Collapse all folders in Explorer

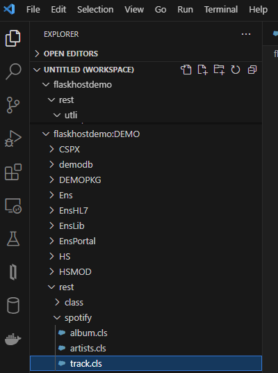[252, 70]
